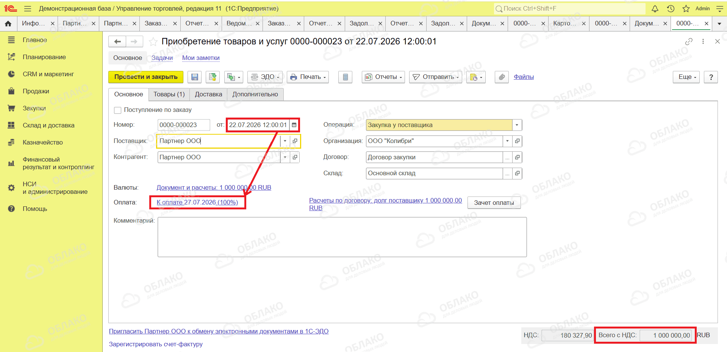The height and width of the screenshot is (352, 727).
Task: Open the Договор record with the open icon
Action: [517, 157]
